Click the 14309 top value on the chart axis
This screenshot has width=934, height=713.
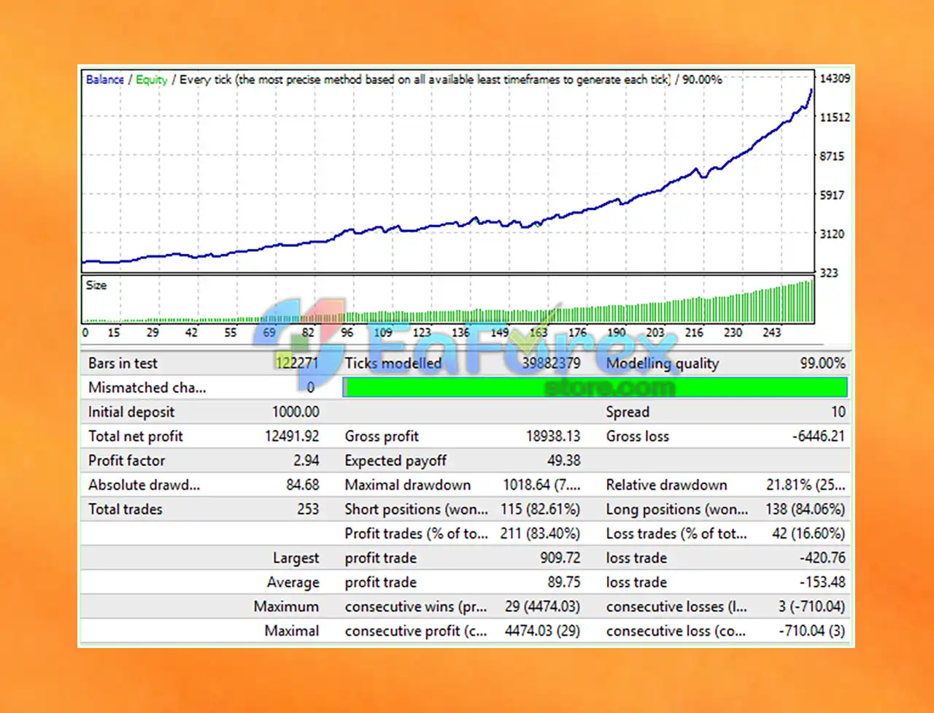coord(835,78)
